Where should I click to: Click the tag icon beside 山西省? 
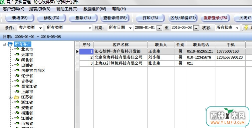point(18,65)
